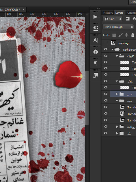Click the پلاک group folder icon
Screen dimensions: 136x182
(x=122, y=81)
